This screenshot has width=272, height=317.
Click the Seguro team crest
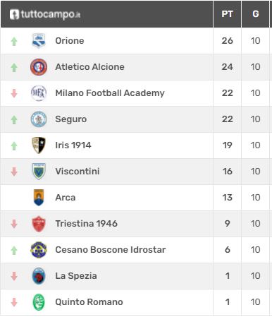coord(39,119)
